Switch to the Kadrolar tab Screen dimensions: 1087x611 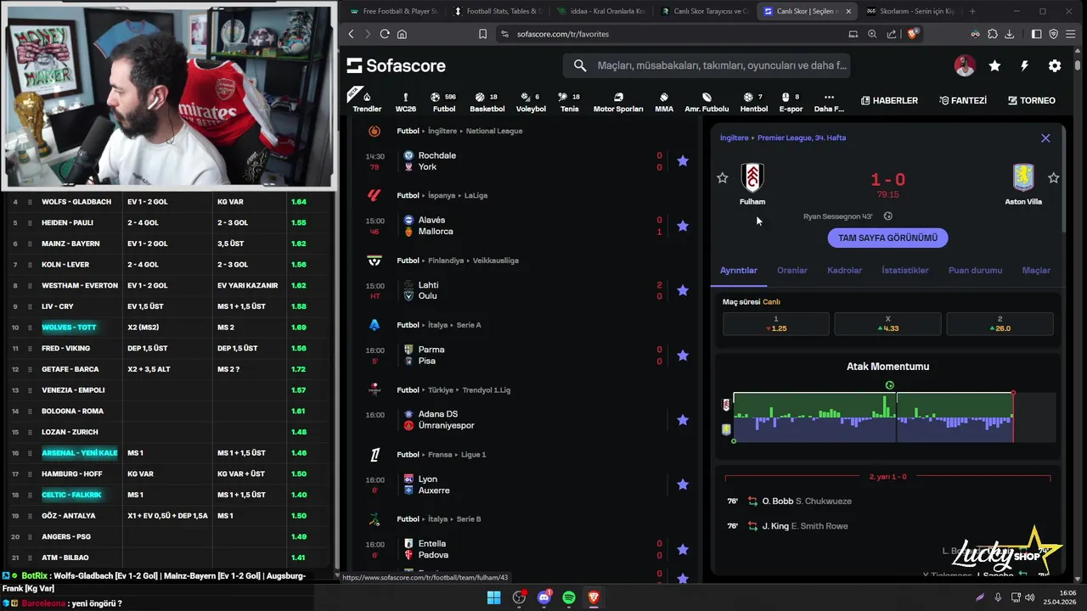tap(844, 270)
